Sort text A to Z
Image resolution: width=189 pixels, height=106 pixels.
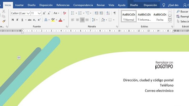(108, 13)
